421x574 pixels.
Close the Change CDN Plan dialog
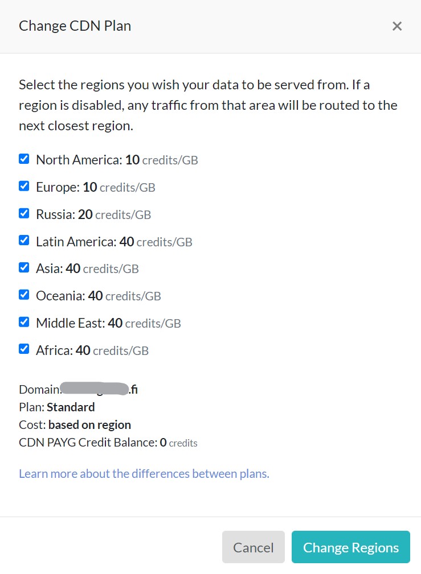pos(397,26)
